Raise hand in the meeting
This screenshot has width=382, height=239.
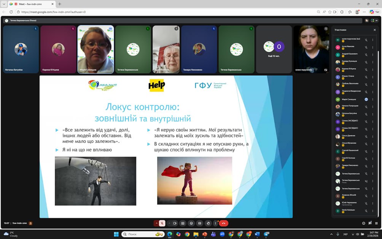click(x=208, y=223)
